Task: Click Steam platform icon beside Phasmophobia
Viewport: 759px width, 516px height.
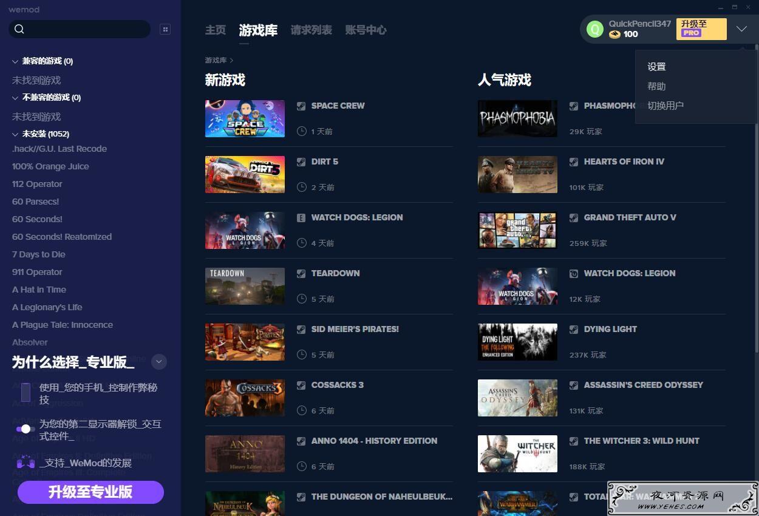Action: pos(574,106)
